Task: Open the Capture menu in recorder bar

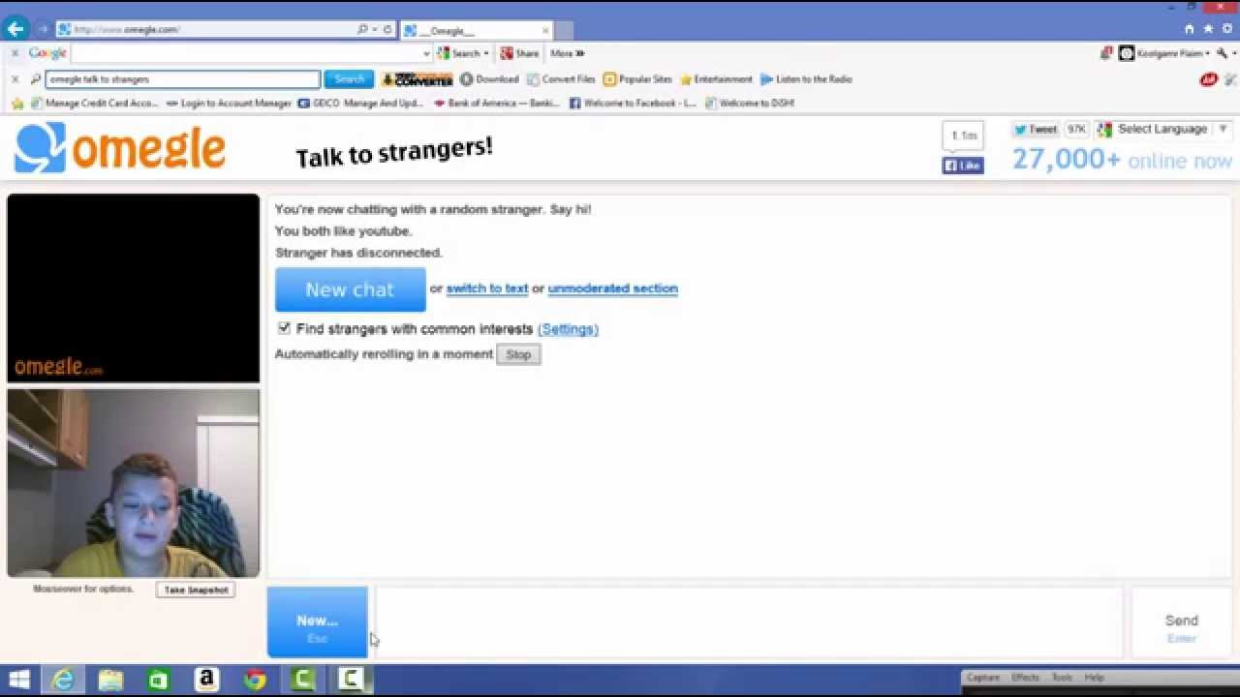Action: (983, 678)
